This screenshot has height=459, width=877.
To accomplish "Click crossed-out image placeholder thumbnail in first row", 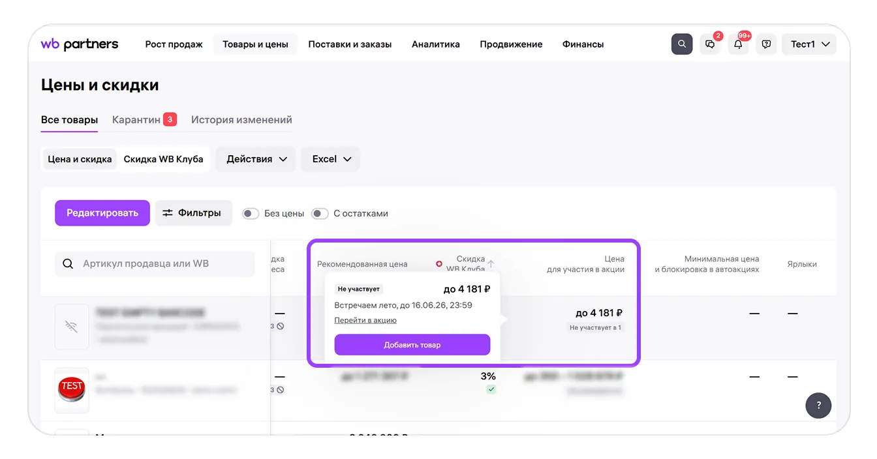I will point(72,327).
